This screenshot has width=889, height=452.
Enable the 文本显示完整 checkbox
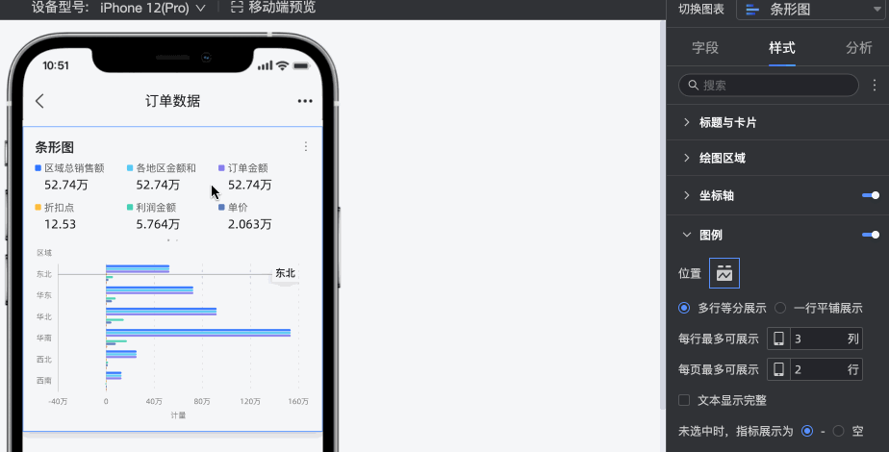pos(684,400)
